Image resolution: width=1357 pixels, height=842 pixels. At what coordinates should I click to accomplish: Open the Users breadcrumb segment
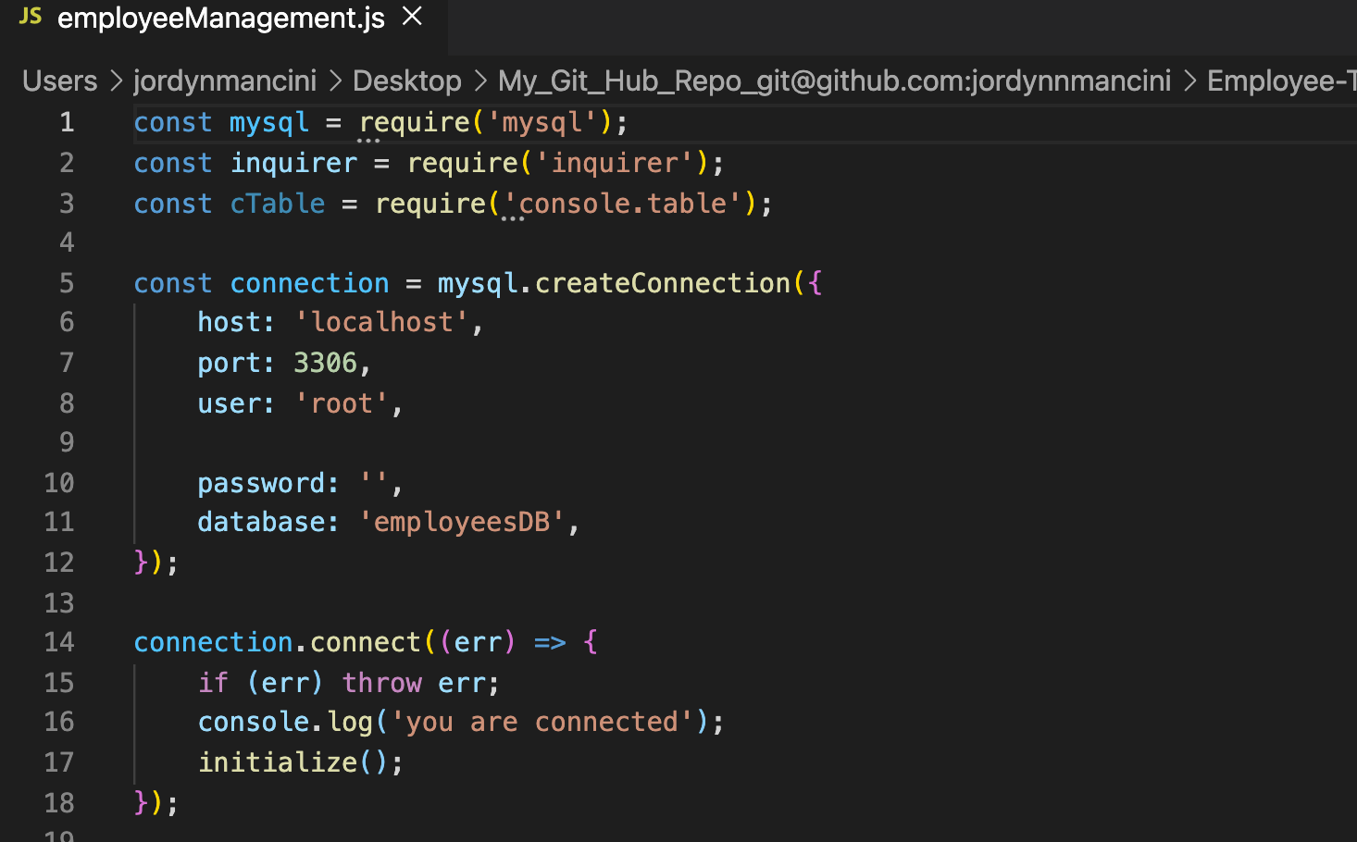tap(60, 81)
